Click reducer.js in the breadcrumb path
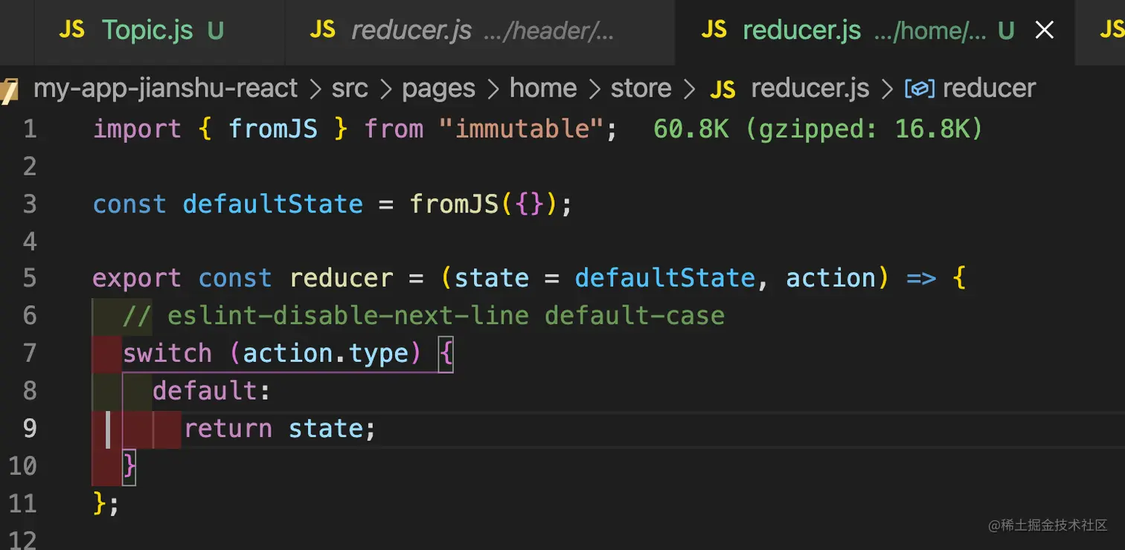 pos(810,88)
